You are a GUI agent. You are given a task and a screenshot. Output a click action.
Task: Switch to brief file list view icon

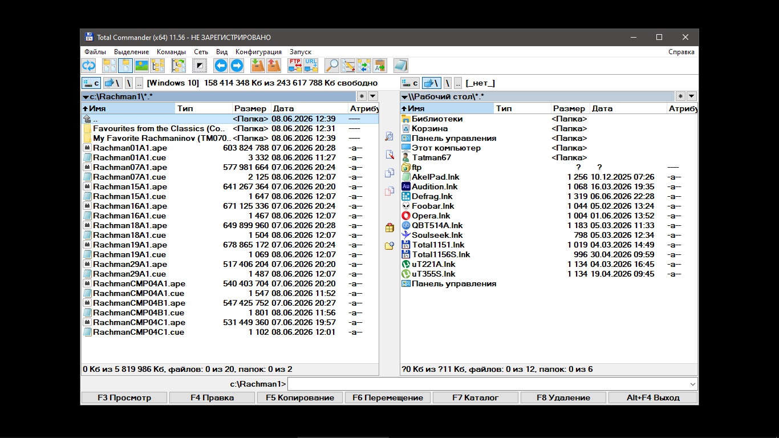click(x=109, y=66)
